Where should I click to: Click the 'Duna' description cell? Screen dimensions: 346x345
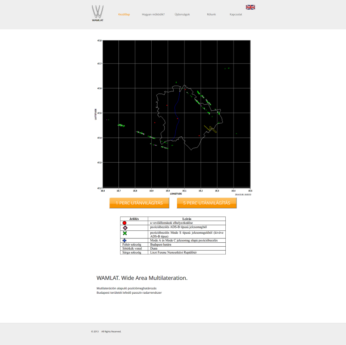point(187,248)
